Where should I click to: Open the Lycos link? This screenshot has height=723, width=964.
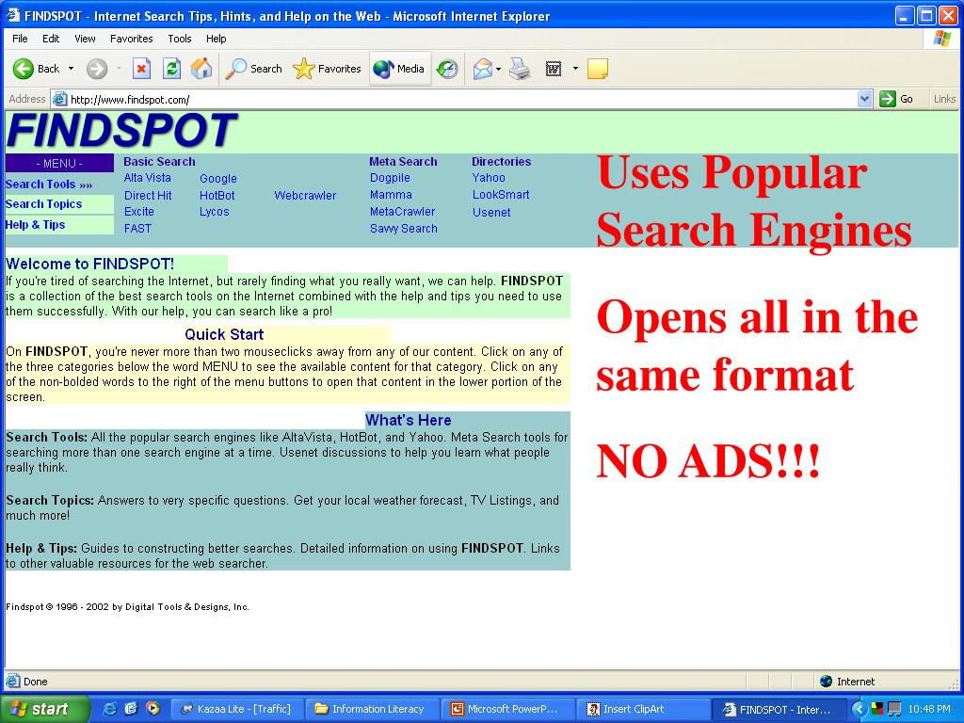(x=214, y=212)
